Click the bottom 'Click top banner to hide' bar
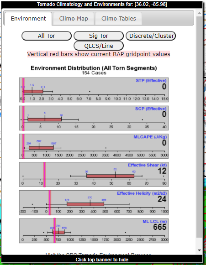This screenshot has height=265, width=206. pos(102,260)
